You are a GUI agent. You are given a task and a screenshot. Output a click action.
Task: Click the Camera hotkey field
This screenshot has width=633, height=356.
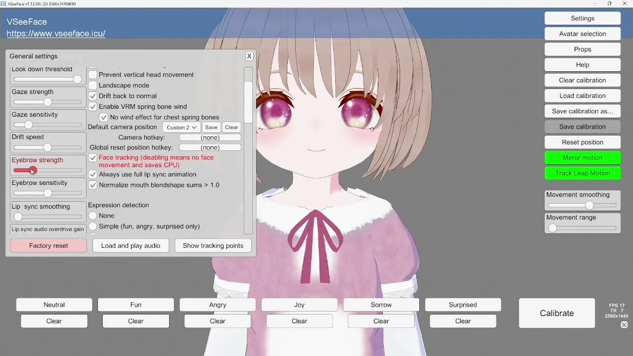[x=210, y=137]
